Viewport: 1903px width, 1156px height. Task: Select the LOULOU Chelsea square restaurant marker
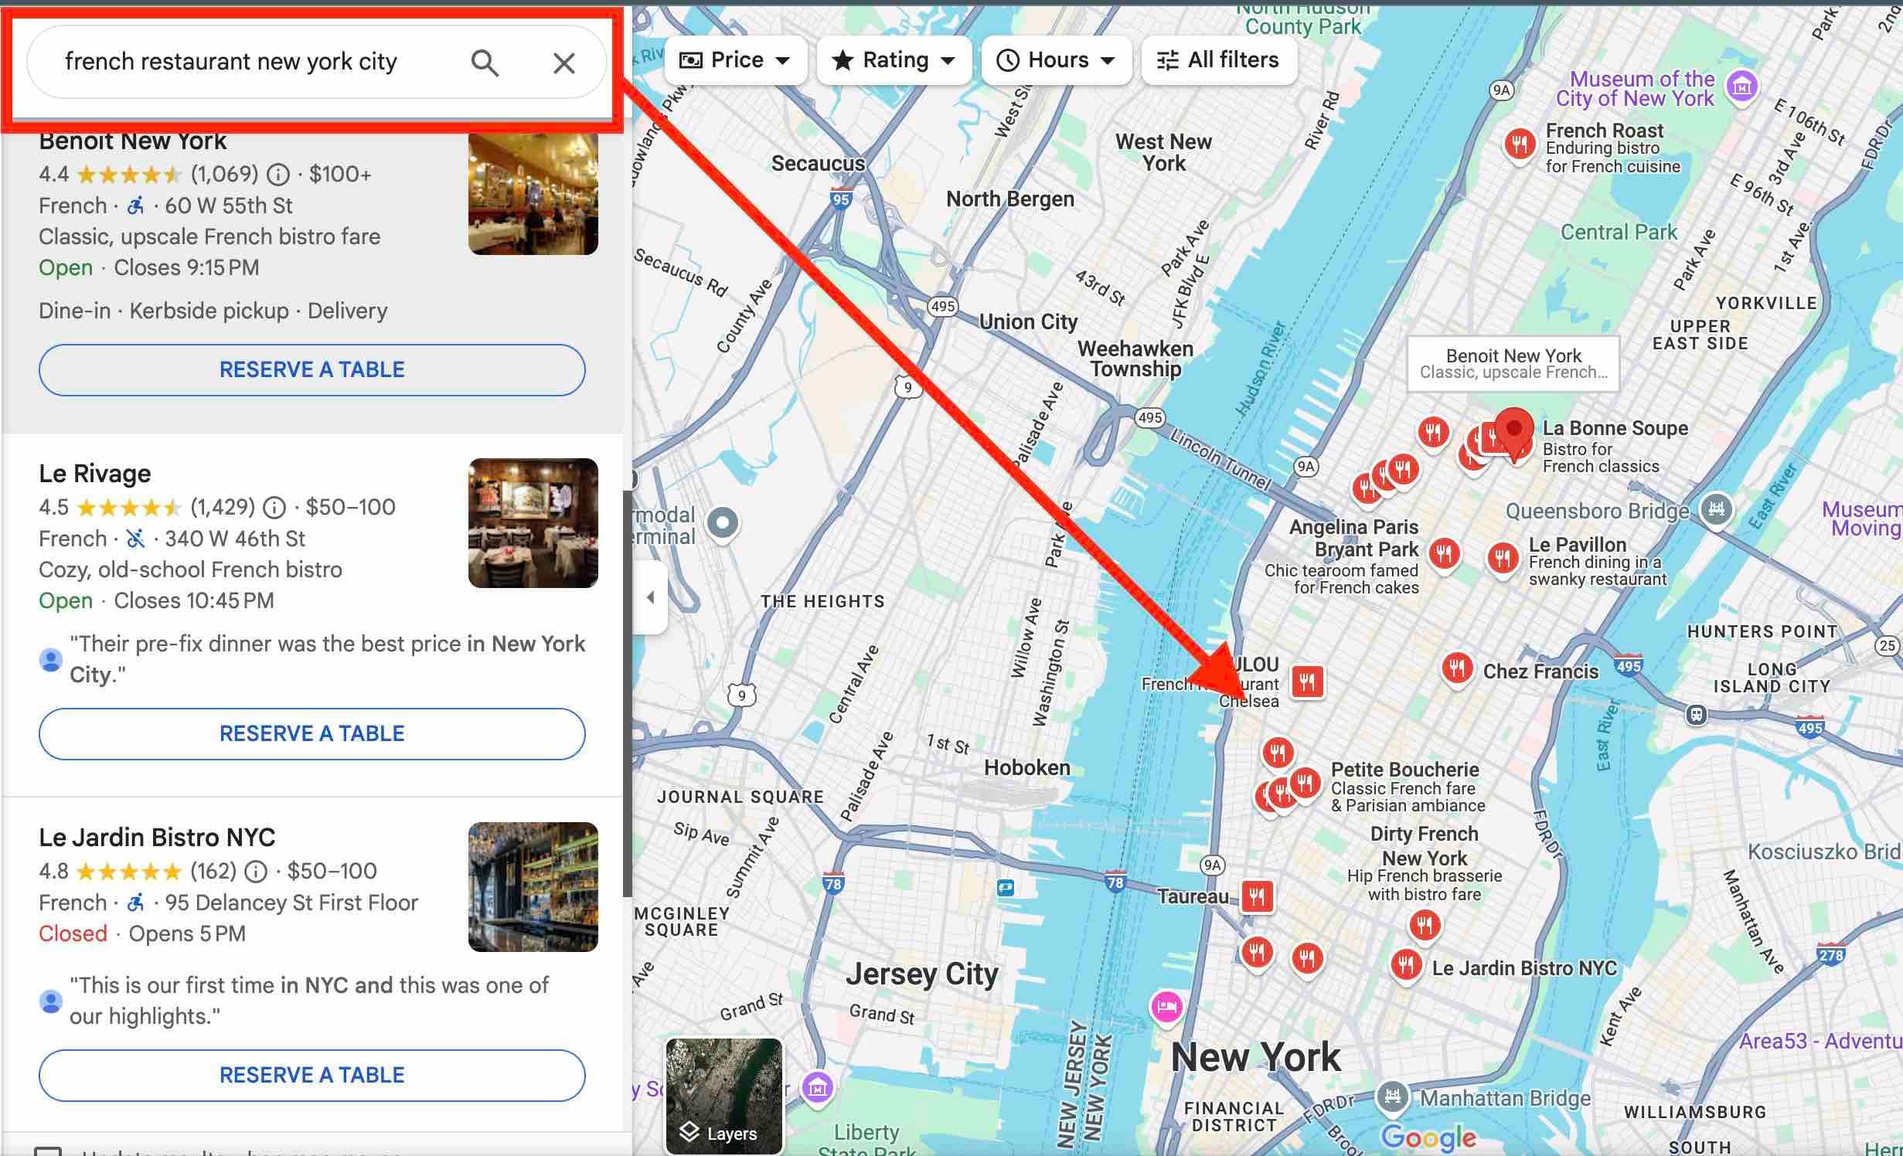1307,682
